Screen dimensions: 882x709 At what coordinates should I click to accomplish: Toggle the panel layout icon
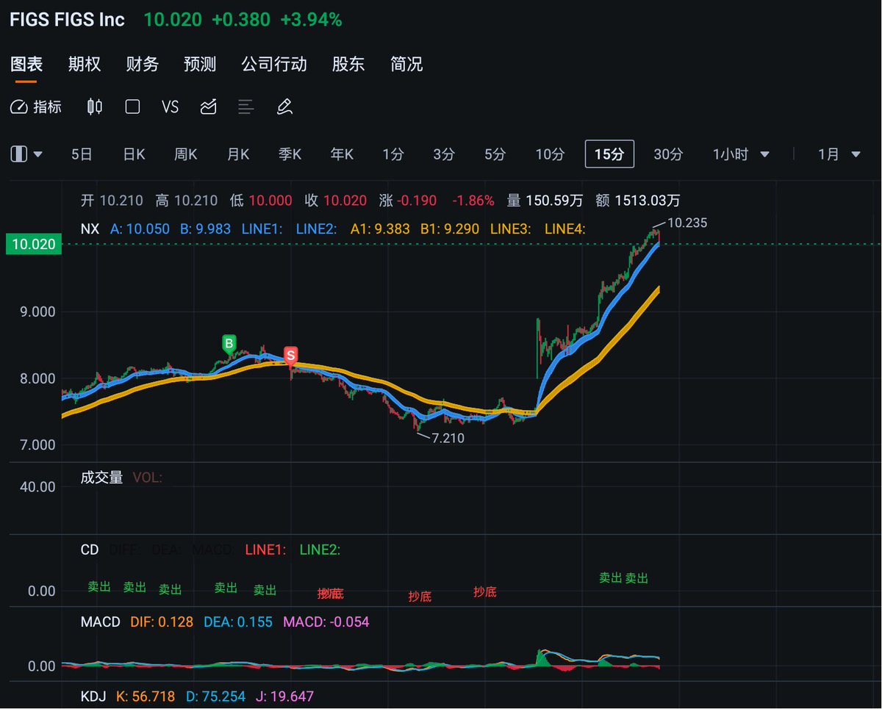[19, 154]
